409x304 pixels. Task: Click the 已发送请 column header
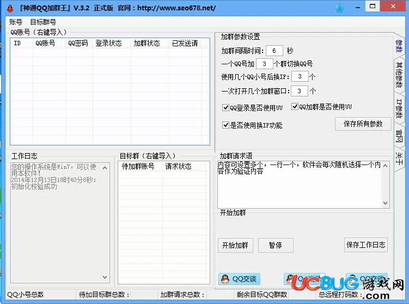coord(185,43)
